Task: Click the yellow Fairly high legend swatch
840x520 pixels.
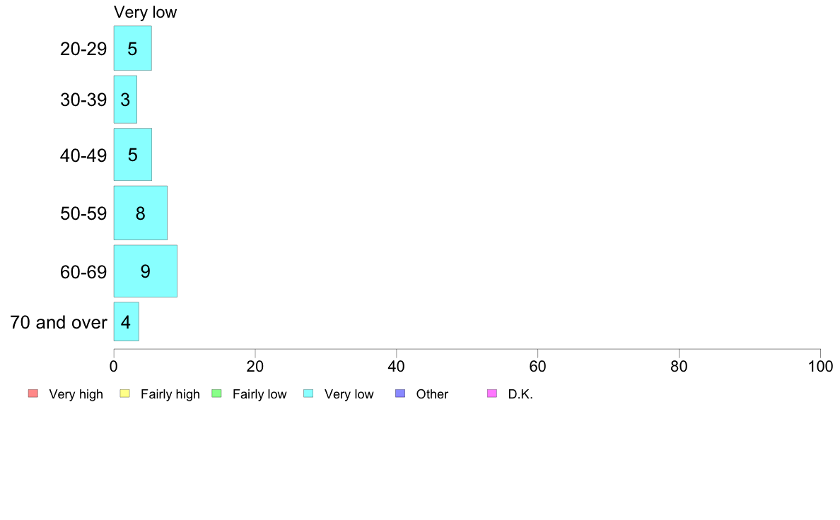Action: tap(124, 394)
